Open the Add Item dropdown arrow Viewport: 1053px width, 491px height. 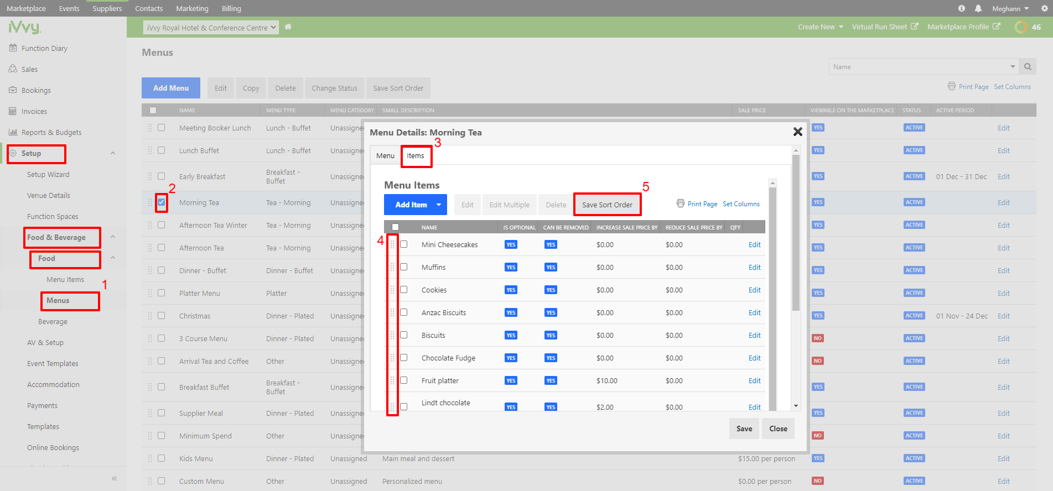439,205
